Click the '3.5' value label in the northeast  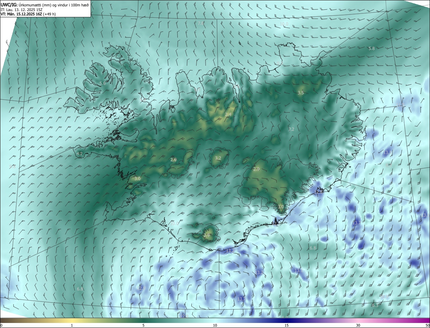tap(301, 93)
